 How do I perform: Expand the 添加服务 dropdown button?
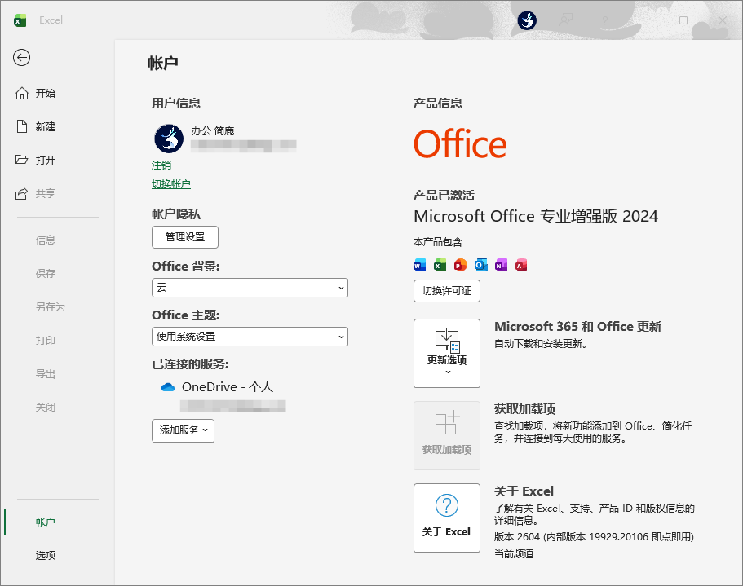pyautogui.click(x=183, y=430)
